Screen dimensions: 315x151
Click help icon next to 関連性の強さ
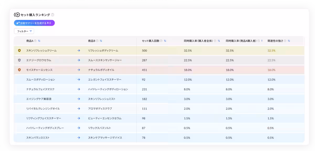tap(285, 41)
